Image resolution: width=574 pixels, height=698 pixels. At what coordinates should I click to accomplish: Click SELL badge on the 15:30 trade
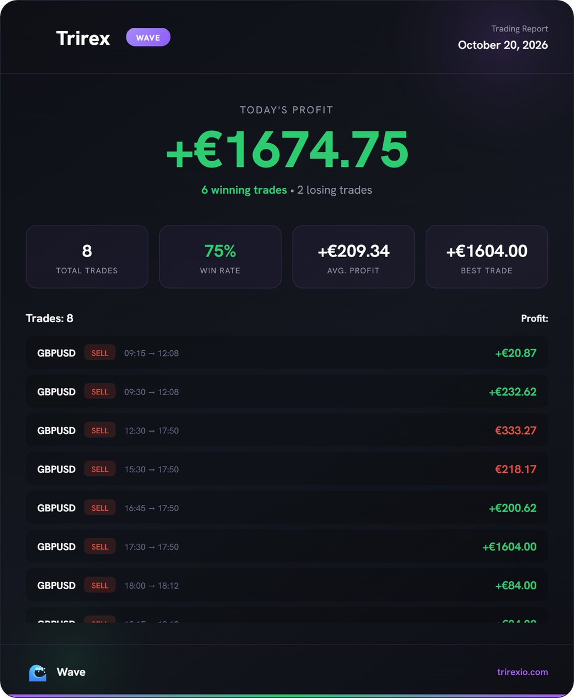click(x=100, y=469)
